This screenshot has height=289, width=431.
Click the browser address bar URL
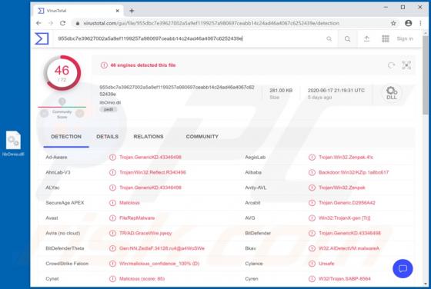(x=211, y=23)
